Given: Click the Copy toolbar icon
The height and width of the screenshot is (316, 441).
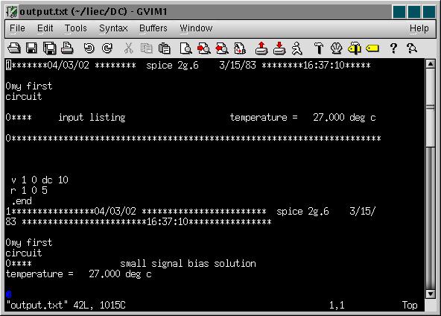Looking at the screenshot, I should click(x=146, y=48).
